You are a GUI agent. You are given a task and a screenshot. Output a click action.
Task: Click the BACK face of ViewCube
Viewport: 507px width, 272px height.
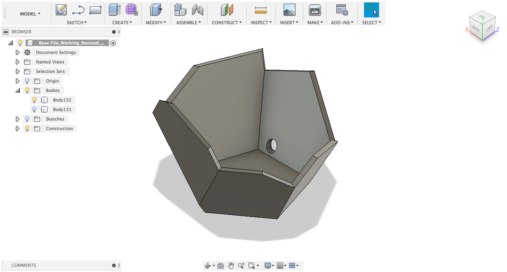tap(476, 29)
